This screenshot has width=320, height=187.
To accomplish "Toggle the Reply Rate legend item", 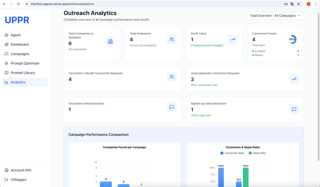I will [x=257, y=153].
